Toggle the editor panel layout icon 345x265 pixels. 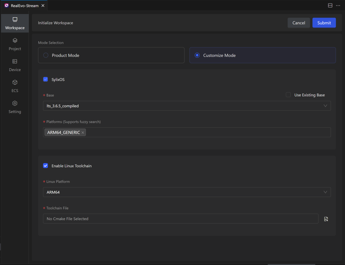330,5
